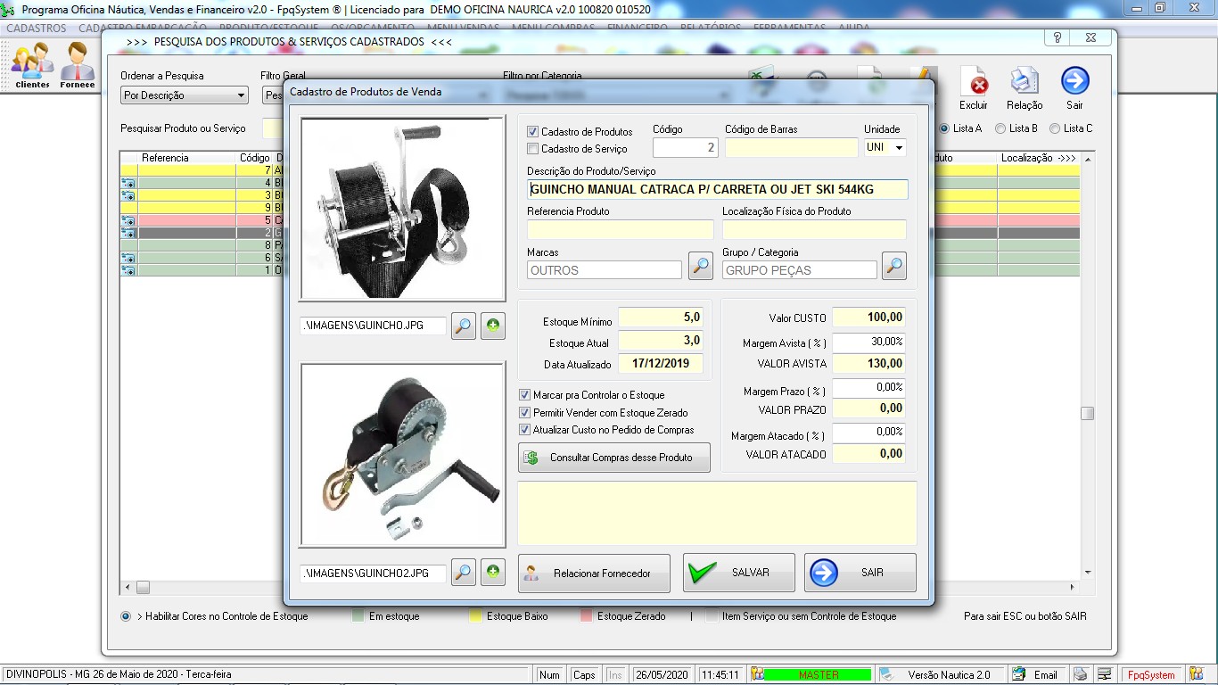
Task: Uncheck Permitir Vender com Estoque Zerado
Action: tap(525, 413)
